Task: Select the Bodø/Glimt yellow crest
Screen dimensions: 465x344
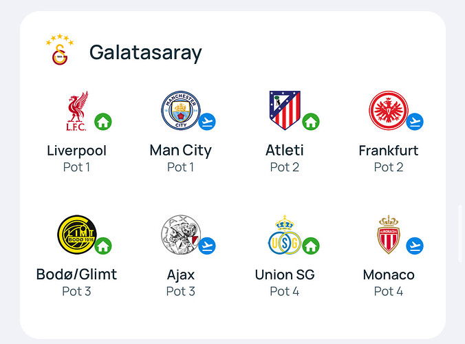Action: coord(77,235)
